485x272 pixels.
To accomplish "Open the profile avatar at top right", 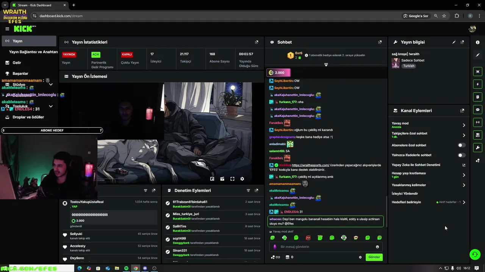I will point(472,29).
